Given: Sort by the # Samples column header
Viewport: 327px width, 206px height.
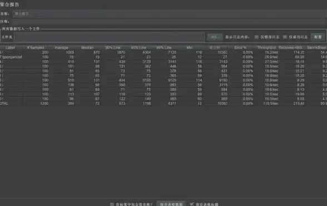Looking at the screenshot, I should [36, 48].
